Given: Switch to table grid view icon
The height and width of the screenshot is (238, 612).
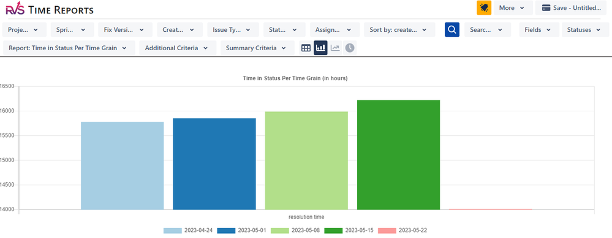Looking at the screenshot, I should pos(306,48).
